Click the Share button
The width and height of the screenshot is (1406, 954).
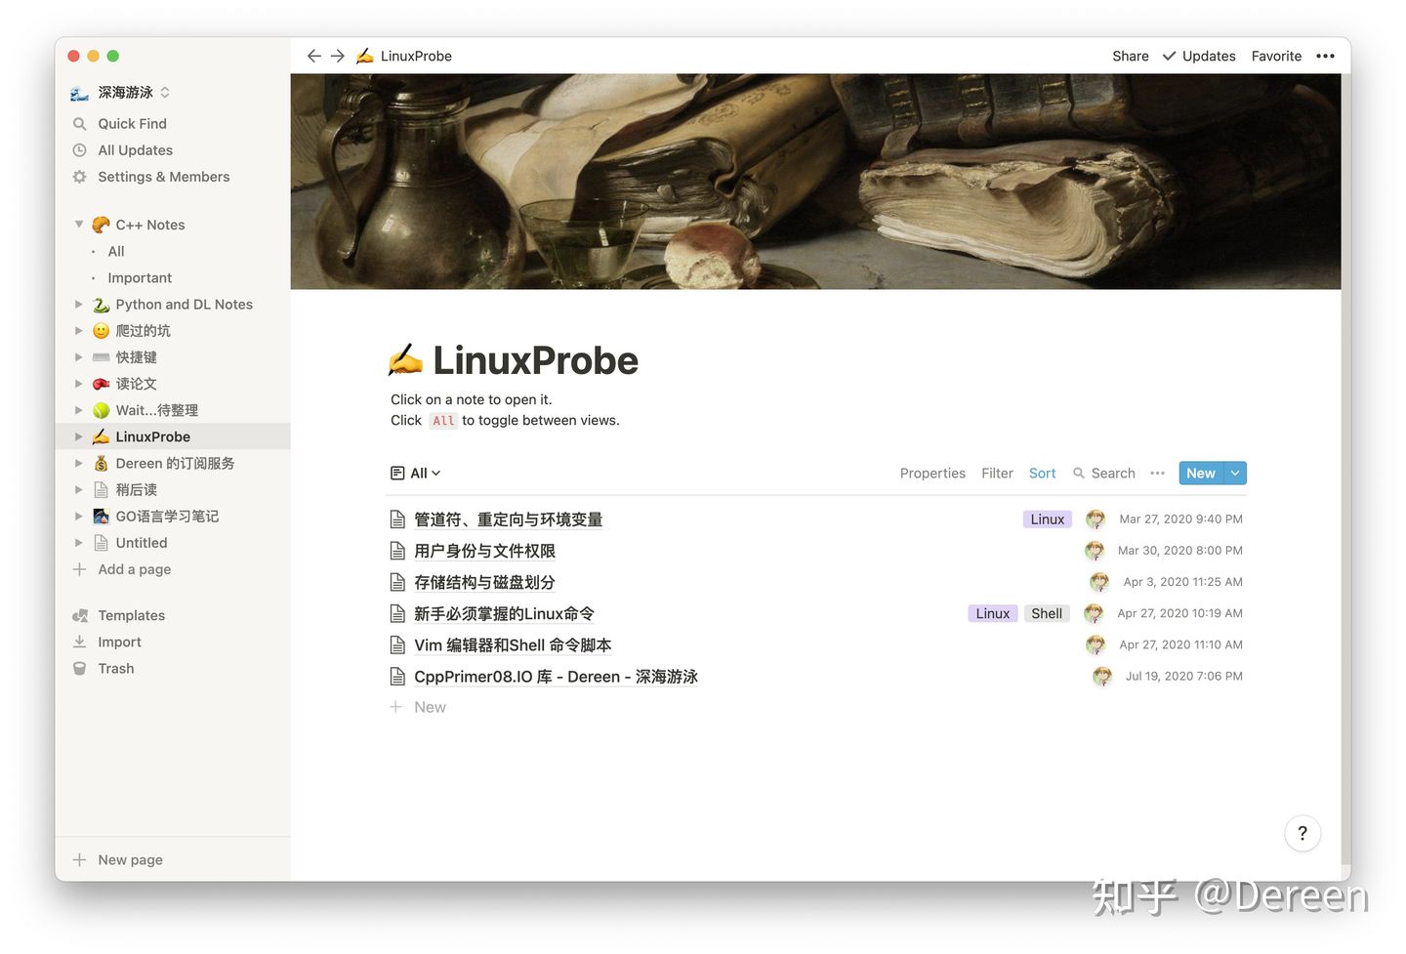pos(1130,56)
